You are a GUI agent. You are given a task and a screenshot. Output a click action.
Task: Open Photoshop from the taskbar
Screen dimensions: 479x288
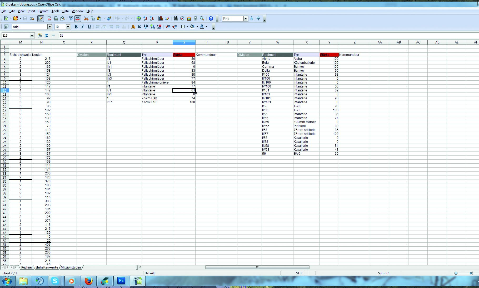121,281
